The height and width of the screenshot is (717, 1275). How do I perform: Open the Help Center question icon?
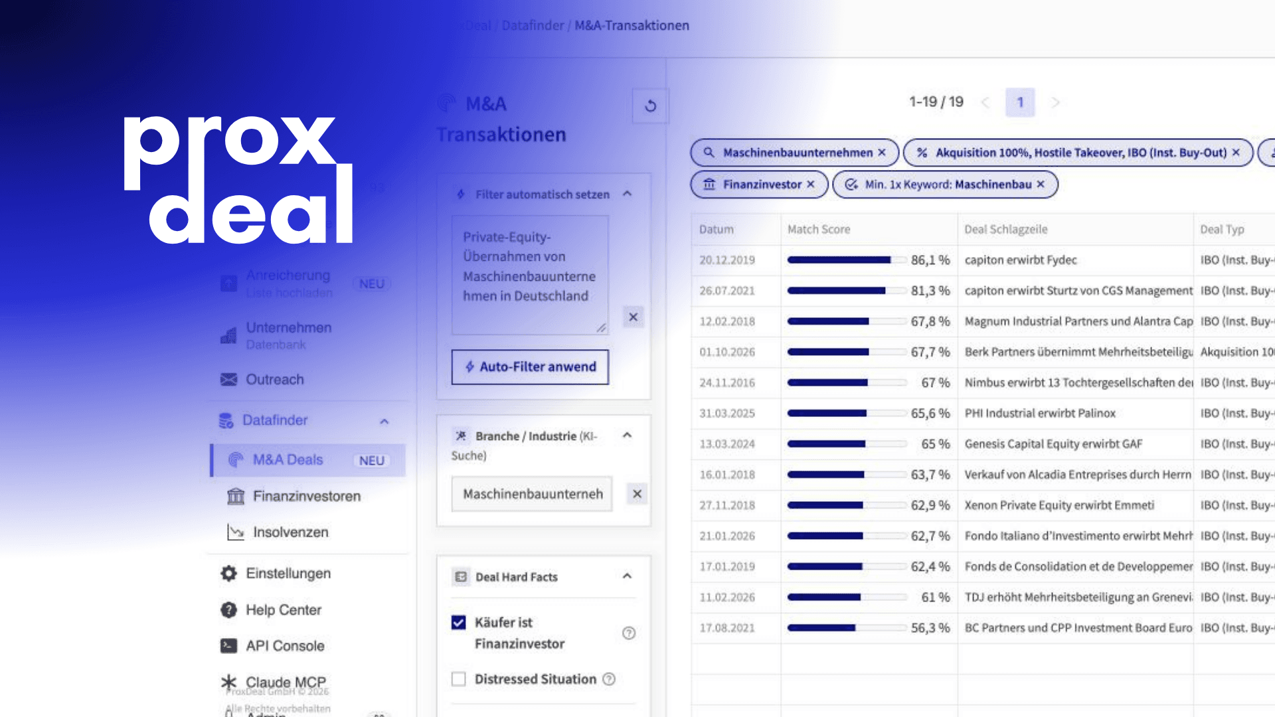tap(229, 609)
